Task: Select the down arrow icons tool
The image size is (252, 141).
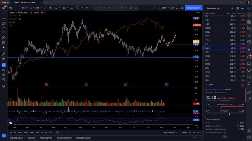Action: click(4, 47)
